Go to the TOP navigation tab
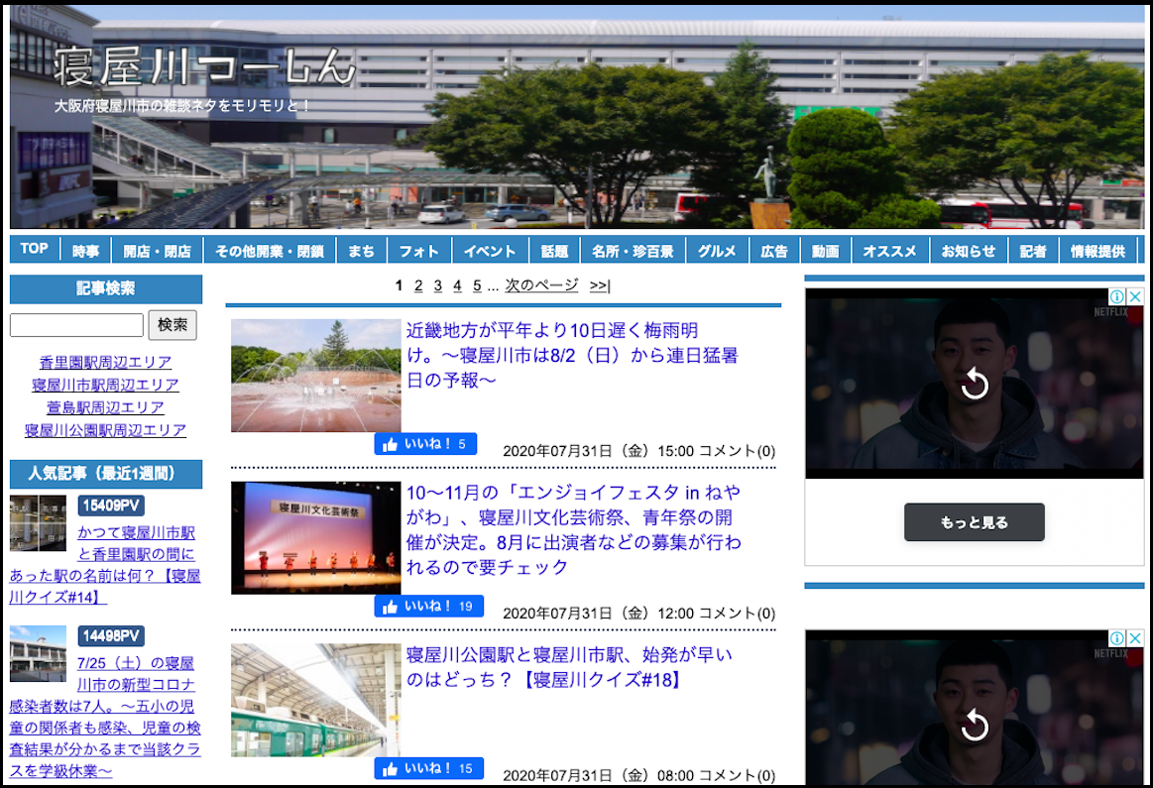The height and width of the screenshot is (788, 1153). click(x=35, y=249)
